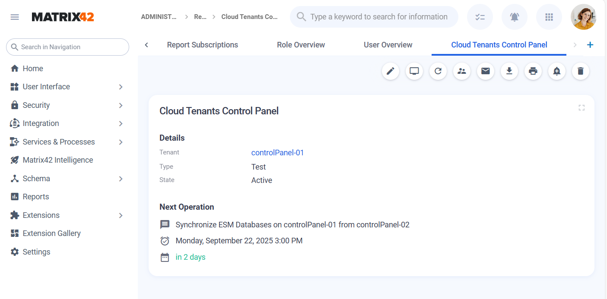Viewport: 607px width, 299px height.
Task: Click the Search in Navigation field
Action: [x=67, y=47]
